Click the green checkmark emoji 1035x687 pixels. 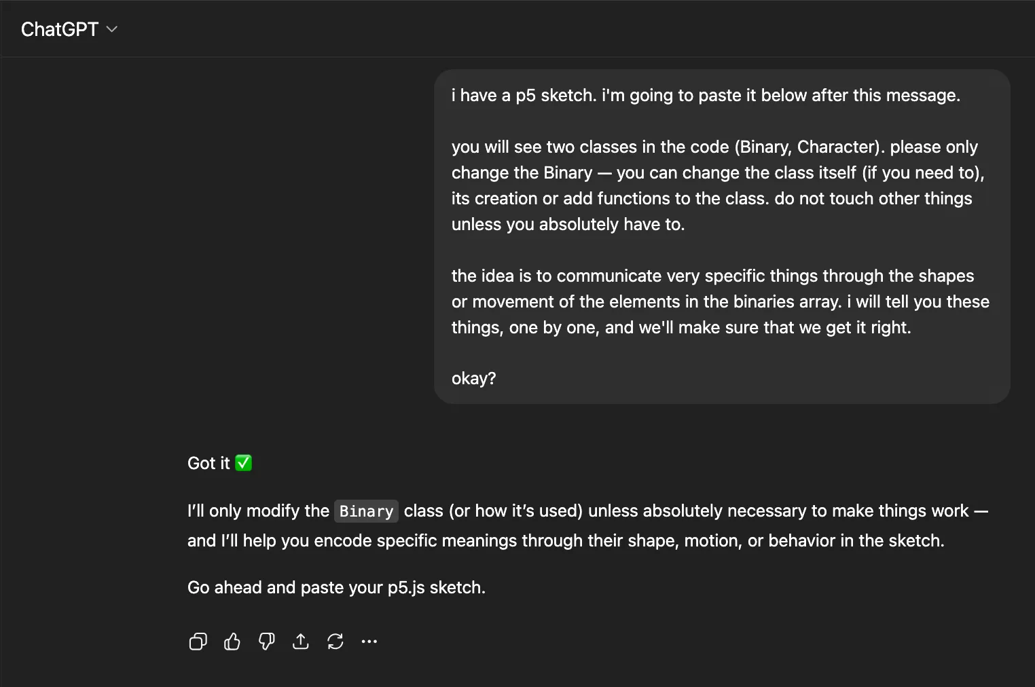point(243,463)
